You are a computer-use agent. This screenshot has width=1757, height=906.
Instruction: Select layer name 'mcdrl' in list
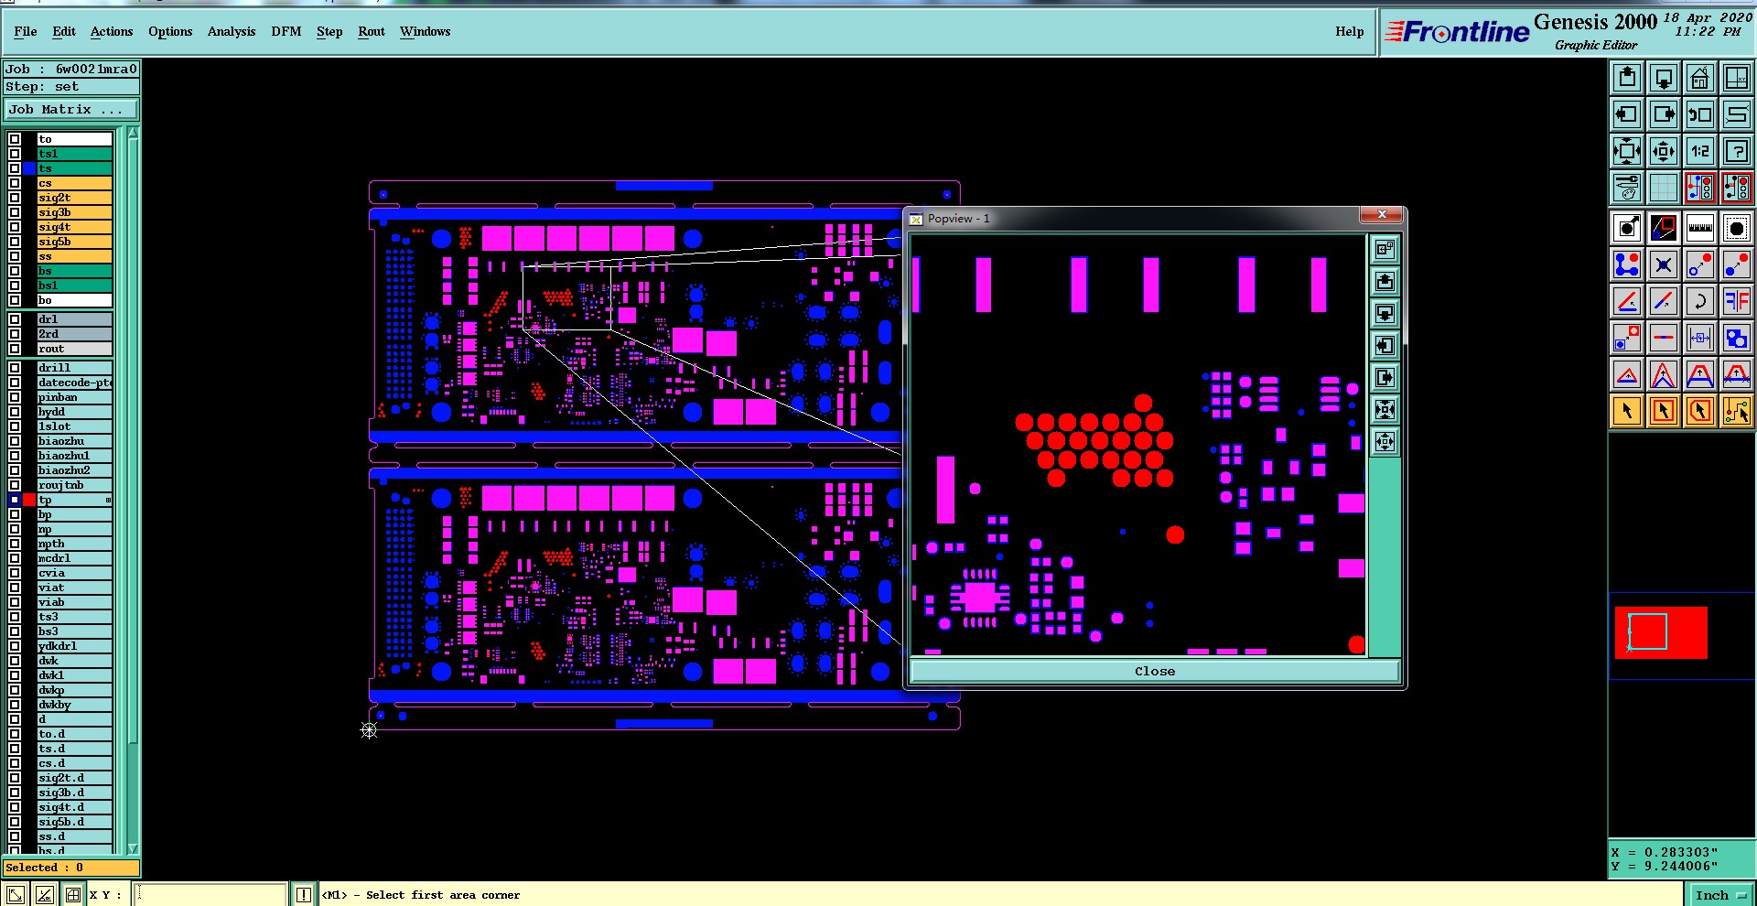pos(75,558)
